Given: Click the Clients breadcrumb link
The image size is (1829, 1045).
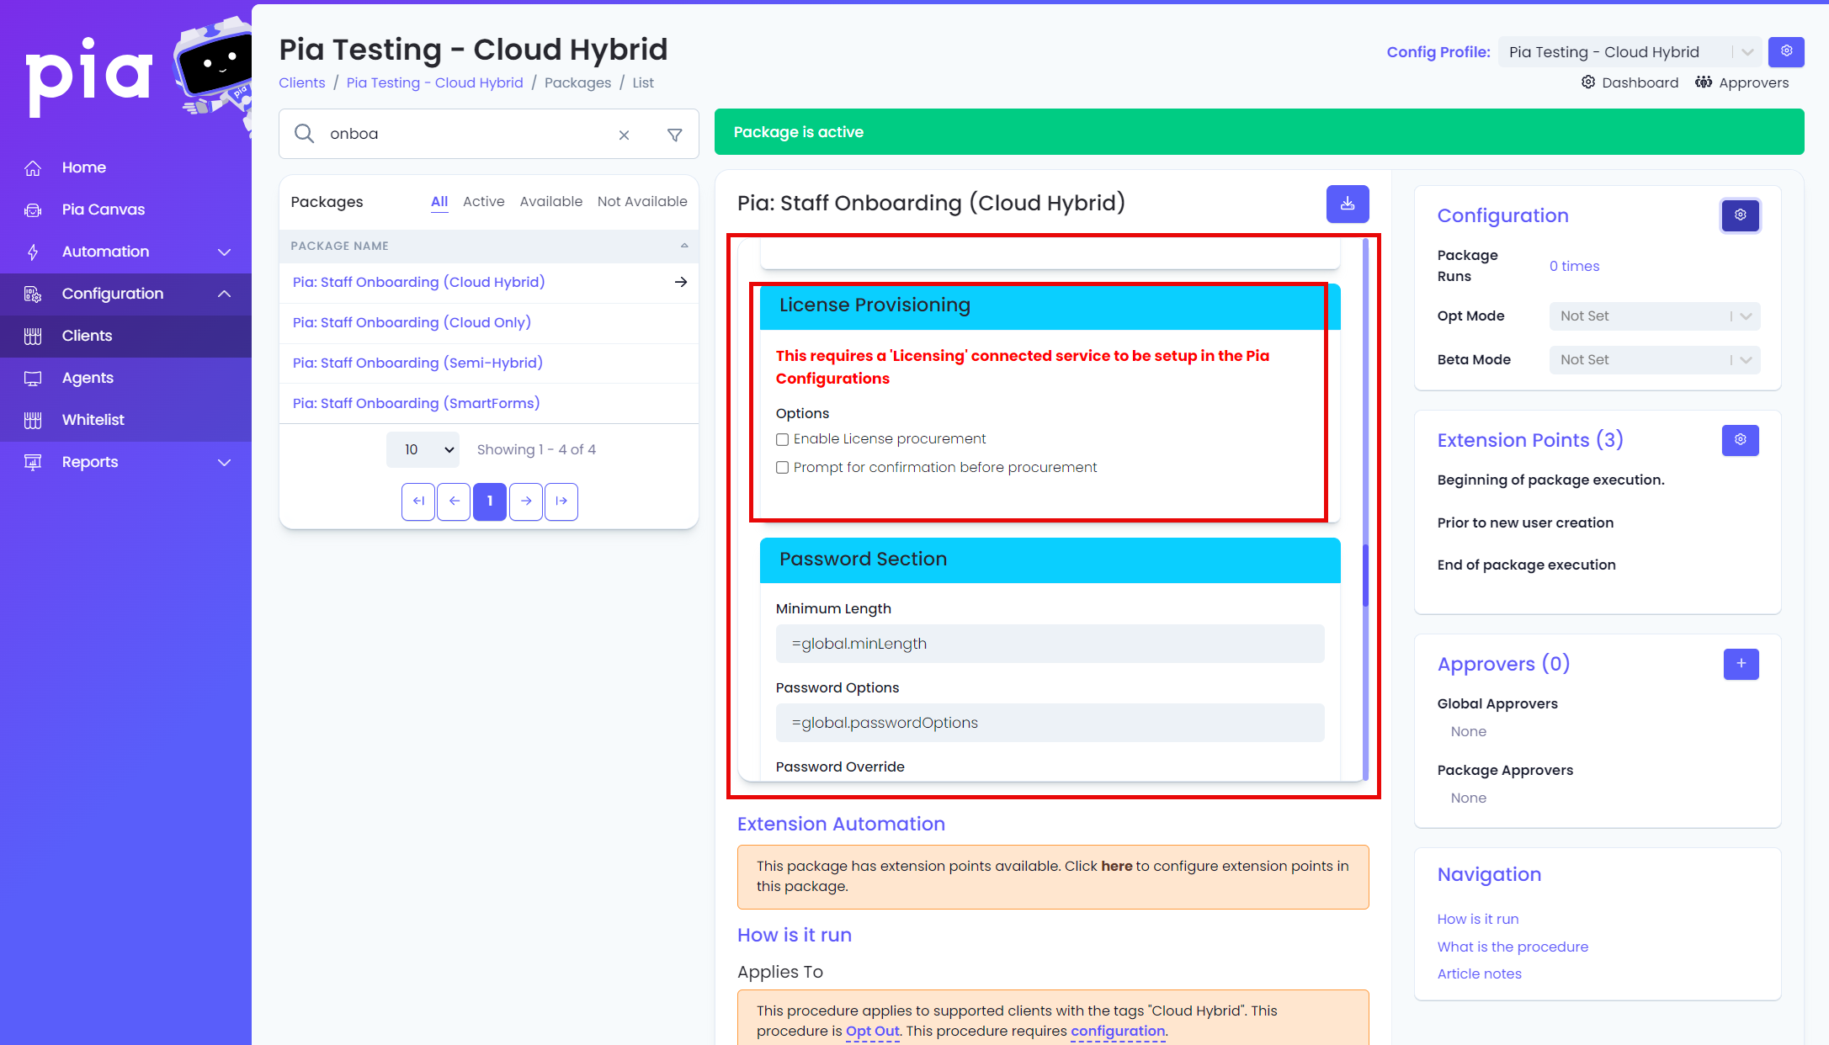Looking at the screenshot, I should (x=302, y=82).
